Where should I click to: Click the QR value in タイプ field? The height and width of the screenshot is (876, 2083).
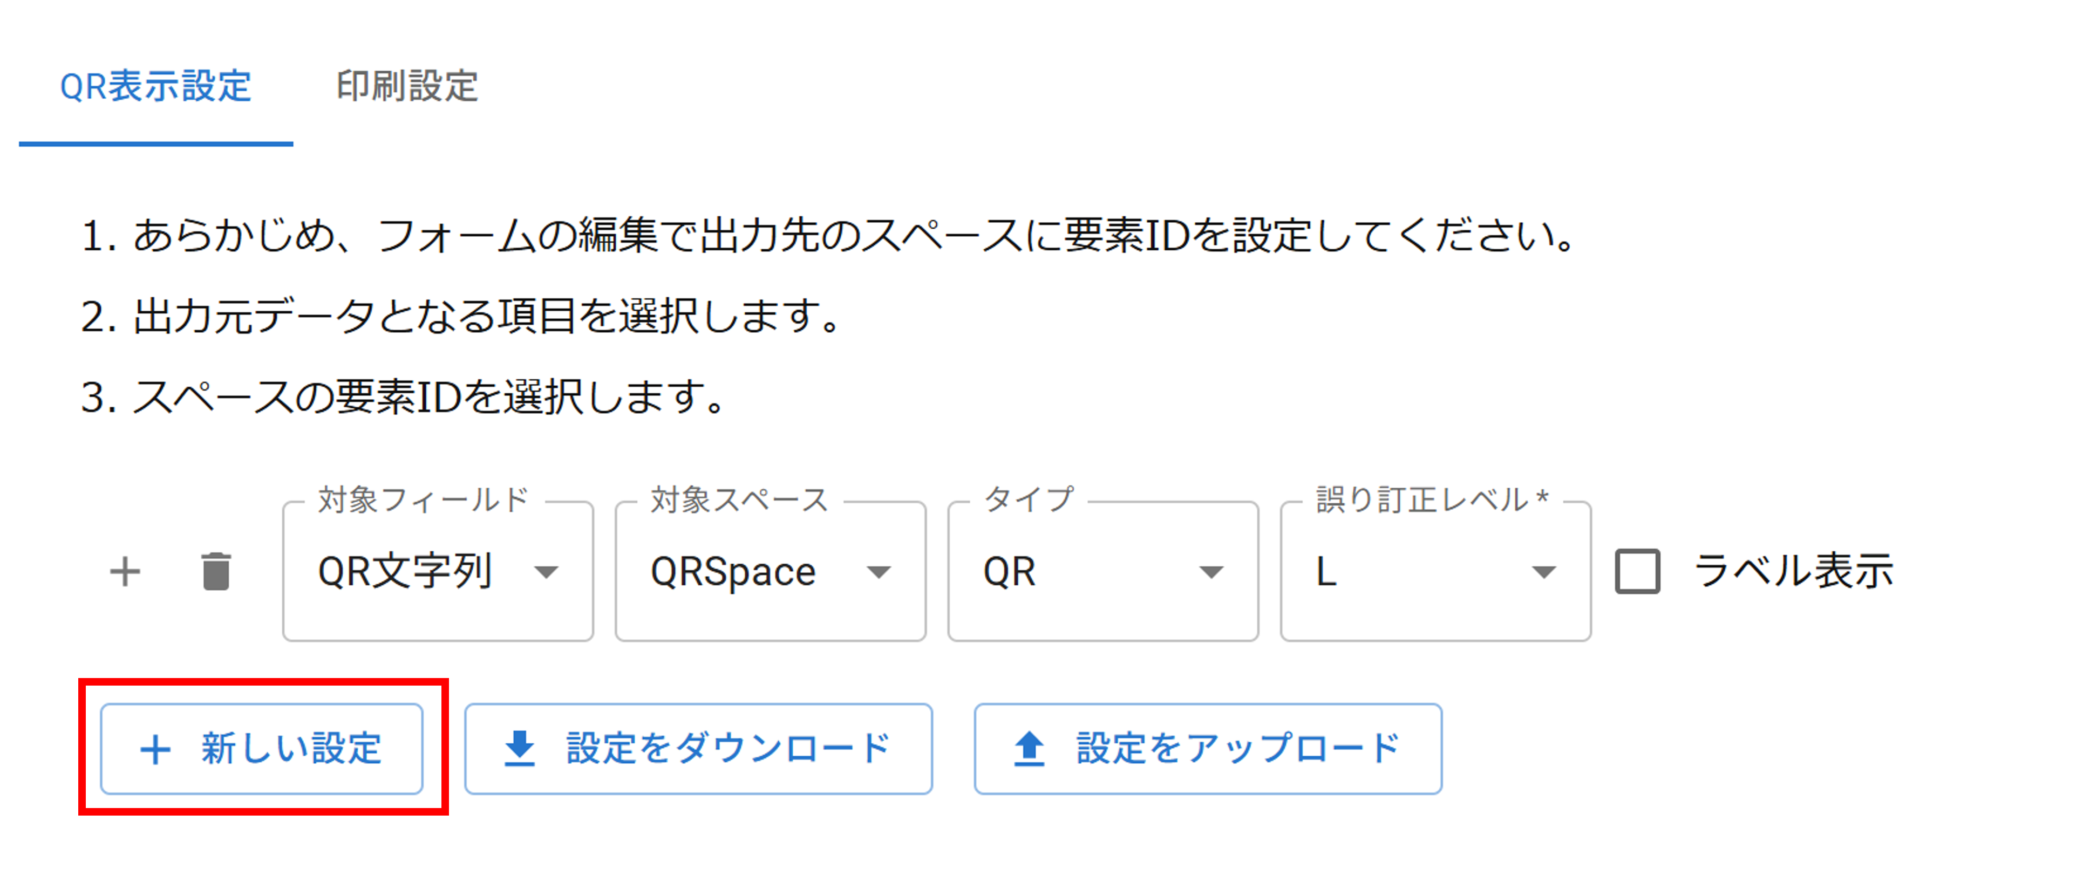click(x=1009, y=572)
